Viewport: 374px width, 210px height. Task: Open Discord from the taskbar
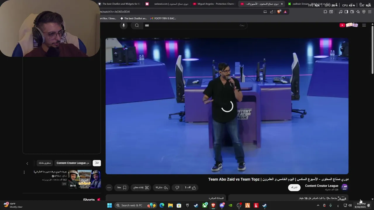(222, 205)
